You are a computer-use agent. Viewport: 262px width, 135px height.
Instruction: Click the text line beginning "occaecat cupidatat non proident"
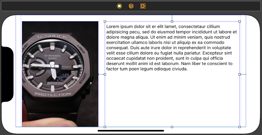pos(165,58)
